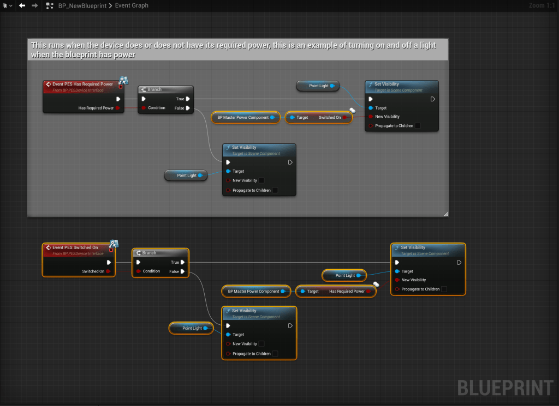Toggle Propagate to Children on the False-branch Set Visibility outside the comment
The image size is (559, 406).
point(275,354)
